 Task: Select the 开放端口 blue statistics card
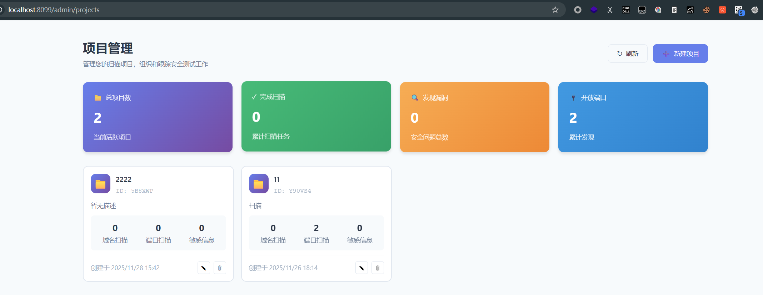coord(633,117)
